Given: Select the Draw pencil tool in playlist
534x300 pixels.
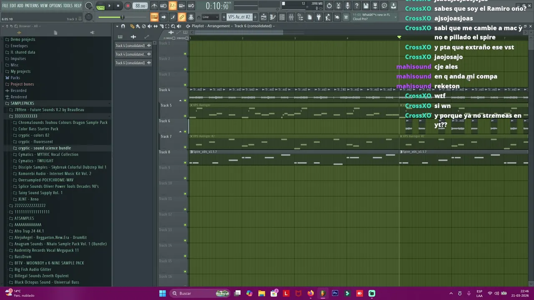Looking at the screenshot, I should pyautogui.click(x=132, y=26).
